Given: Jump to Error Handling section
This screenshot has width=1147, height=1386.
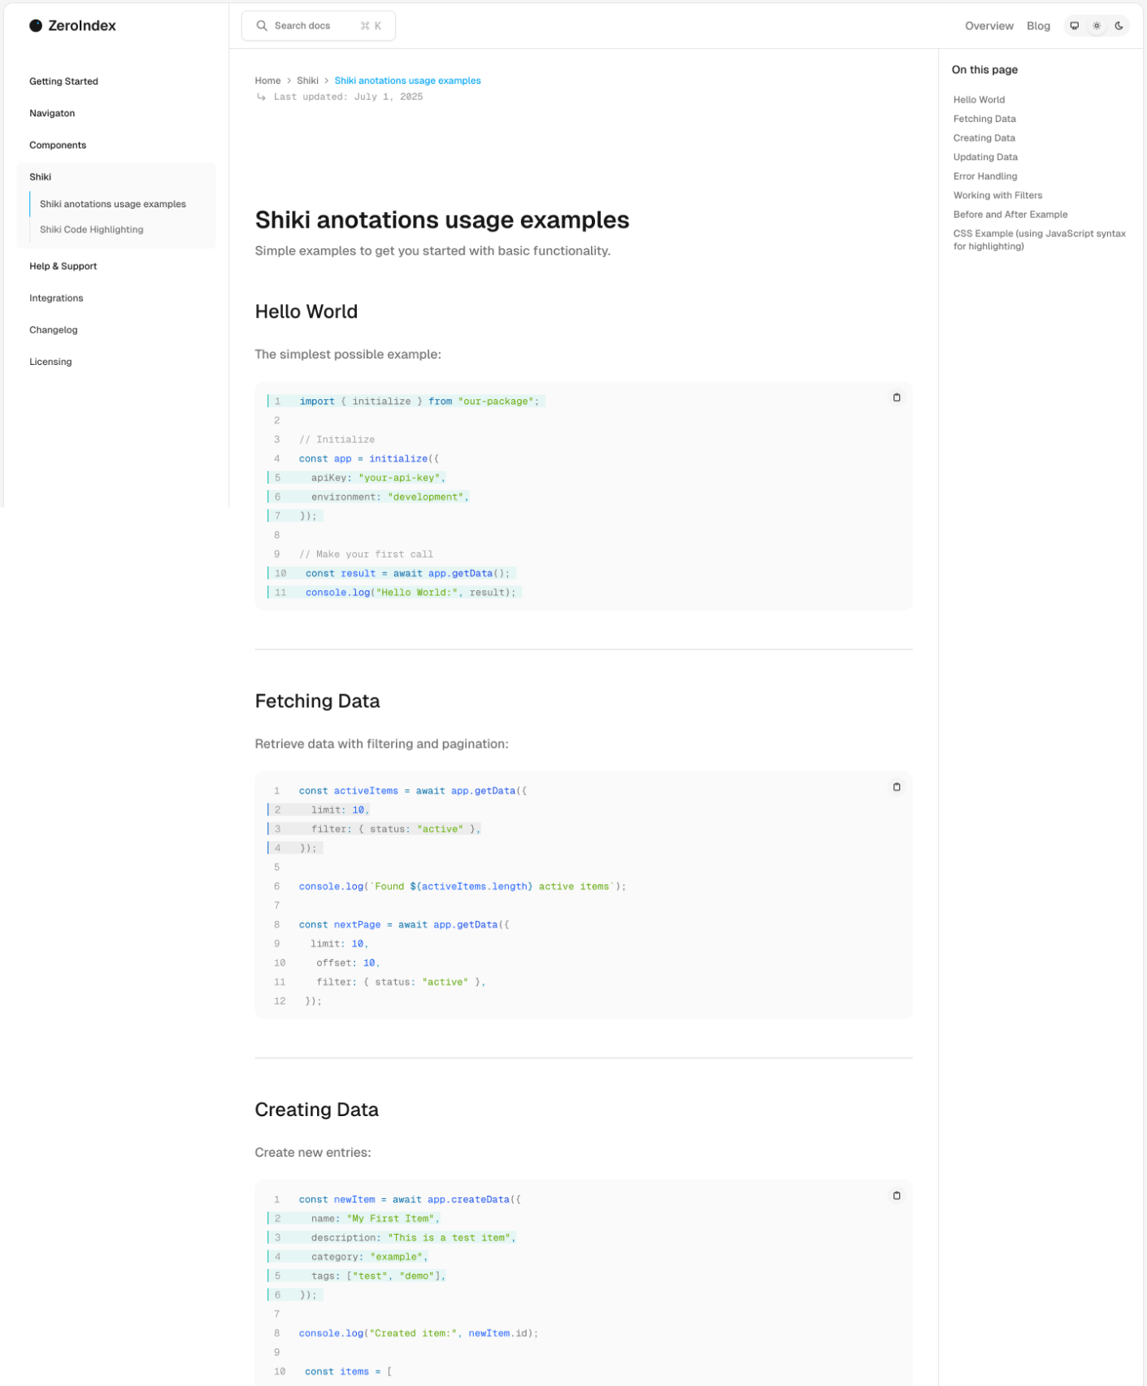Looking at the screenshot, I should (x=984, y=176).
